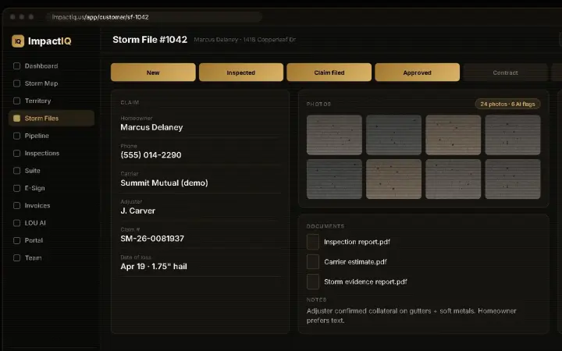562x351 pixels.
Task: Open Inspection report.pdf document name
Action: click(x=357, y=242)
